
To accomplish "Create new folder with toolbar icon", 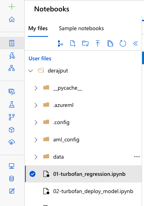I will click(85, 43).
